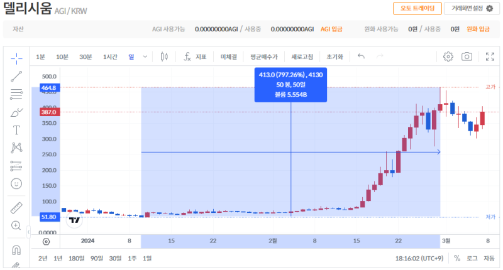Click the measurement tooltip showing 797.26%

pyautogui.click(x=290, y=85)
